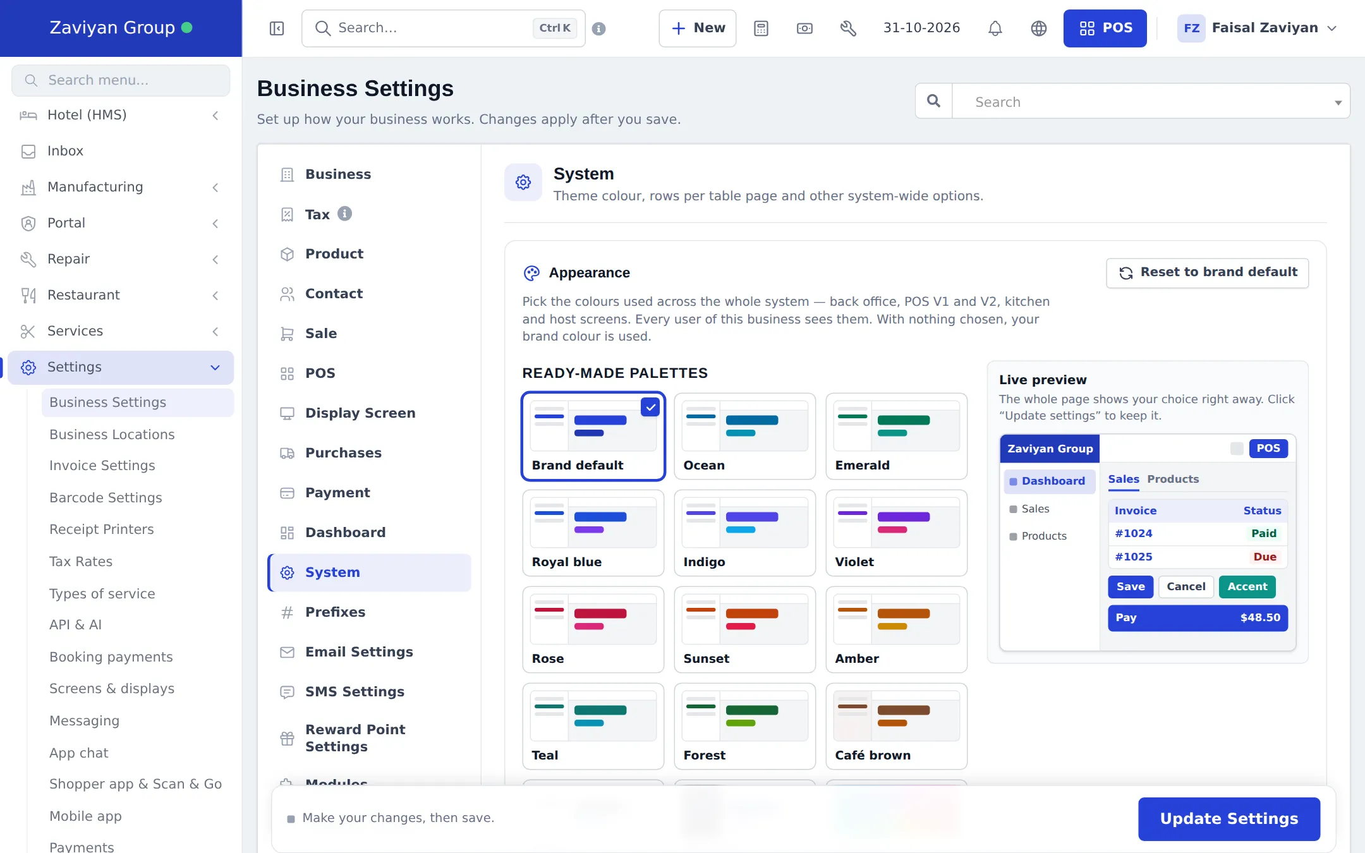Image resolution: width=1365 pixels, height=853 pixels.
Task: Open the wrench tools icon in header
Action: (x=848, y=28)
